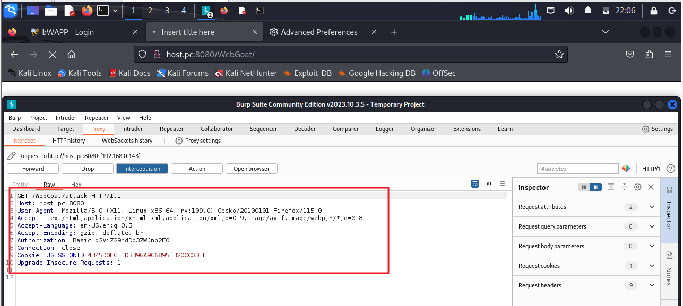This screenshot has height=306, width=683.
Task: Toggle the message editor word wrap icon
Action: 475,183
